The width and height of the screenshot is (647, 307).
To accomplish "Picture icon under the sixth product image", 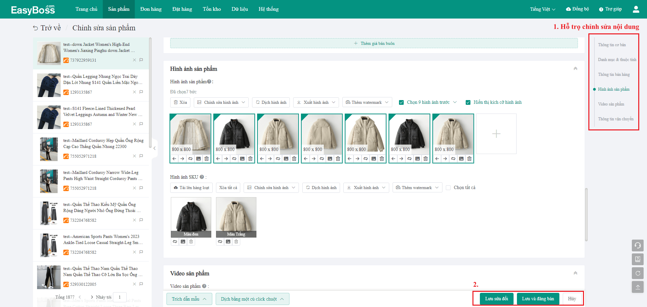I will pos(418,159).
